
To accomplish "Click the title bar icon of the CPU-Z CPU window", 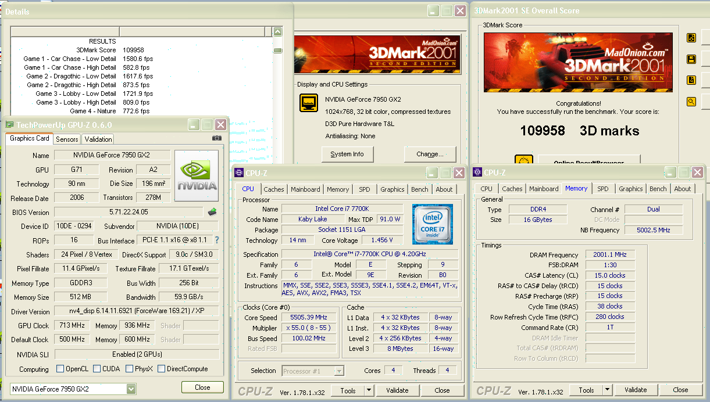I will (x=239, y=173).
